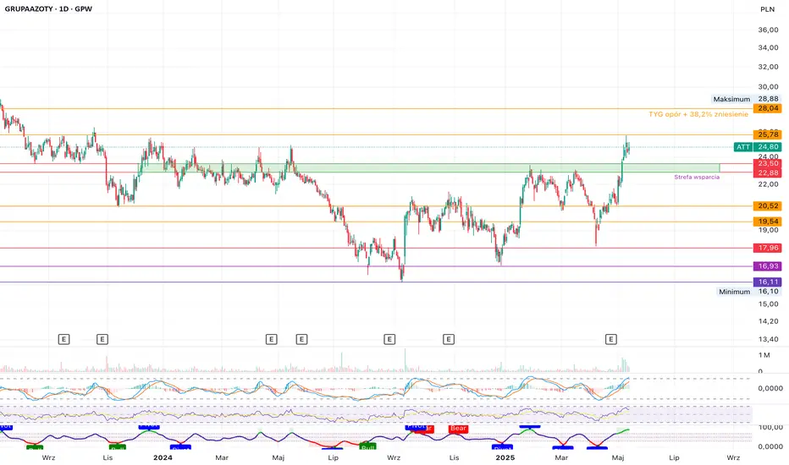Click the 15,00 price axis value

point(768,304)
